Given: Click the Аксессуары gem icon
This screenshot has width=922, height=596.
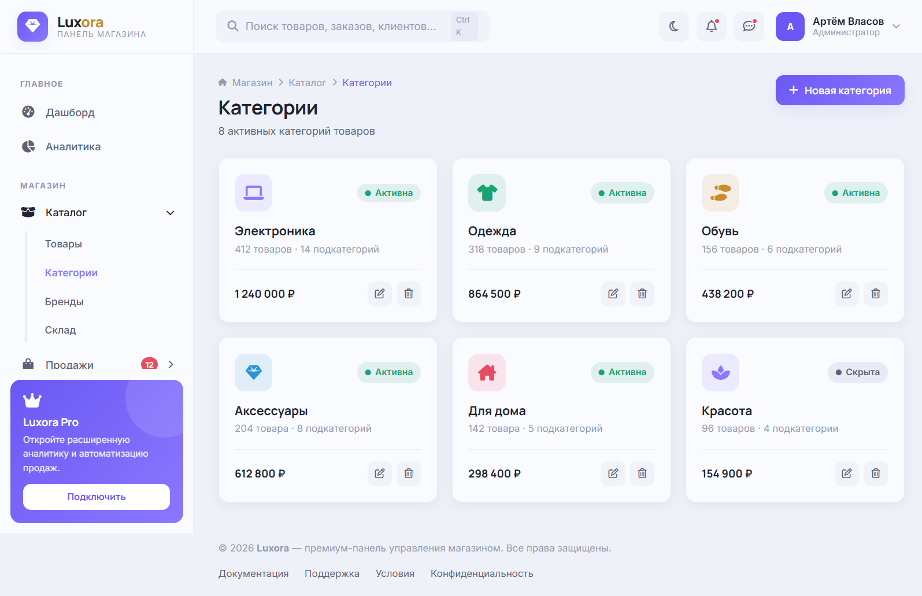Looking at the screenshot, I should click(x=253, y=372).
